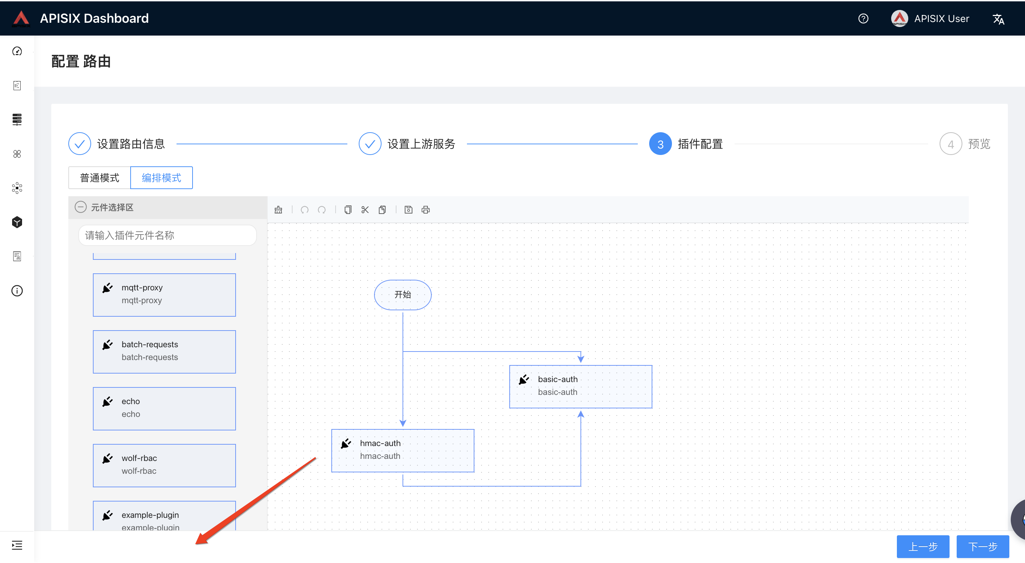Click the undo toolbar icon
Viewport: 1025px width, 563px height.
coord(304,209)
